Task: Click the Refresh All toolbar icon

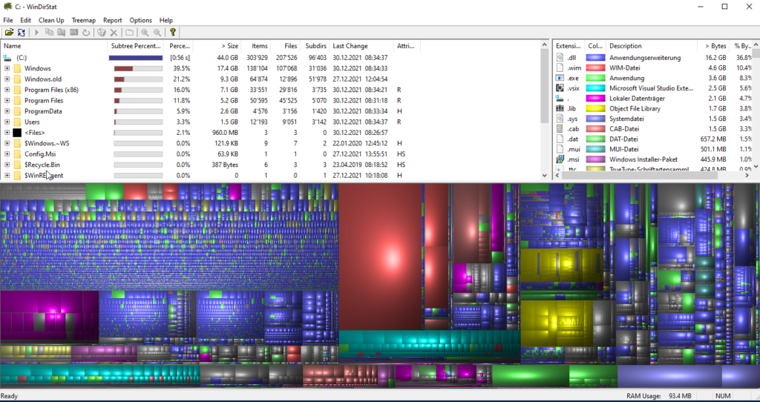Action: [x=22, y=33]
